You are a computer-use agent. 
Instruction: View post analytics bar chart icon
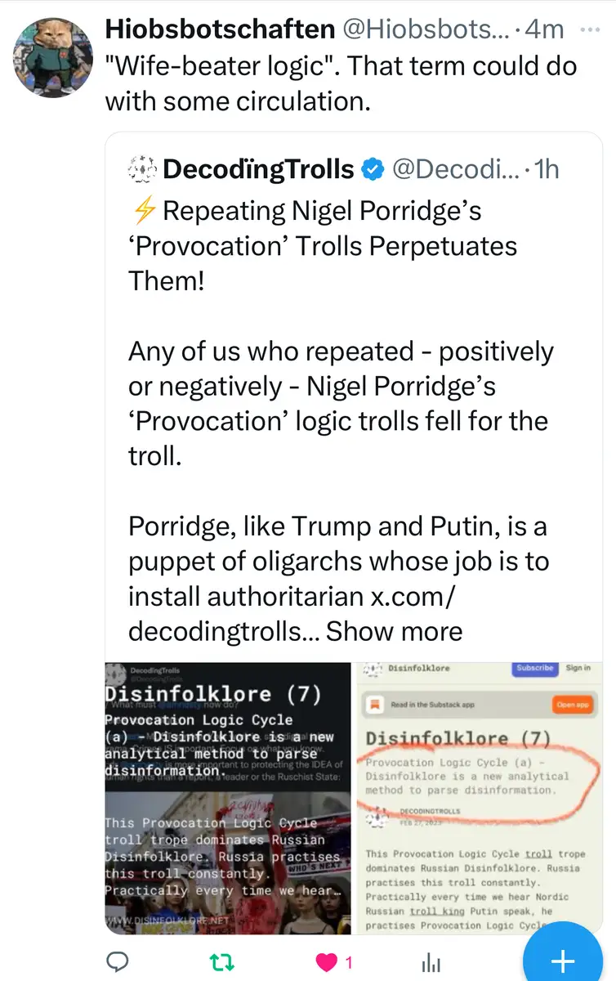click(431, 963)
